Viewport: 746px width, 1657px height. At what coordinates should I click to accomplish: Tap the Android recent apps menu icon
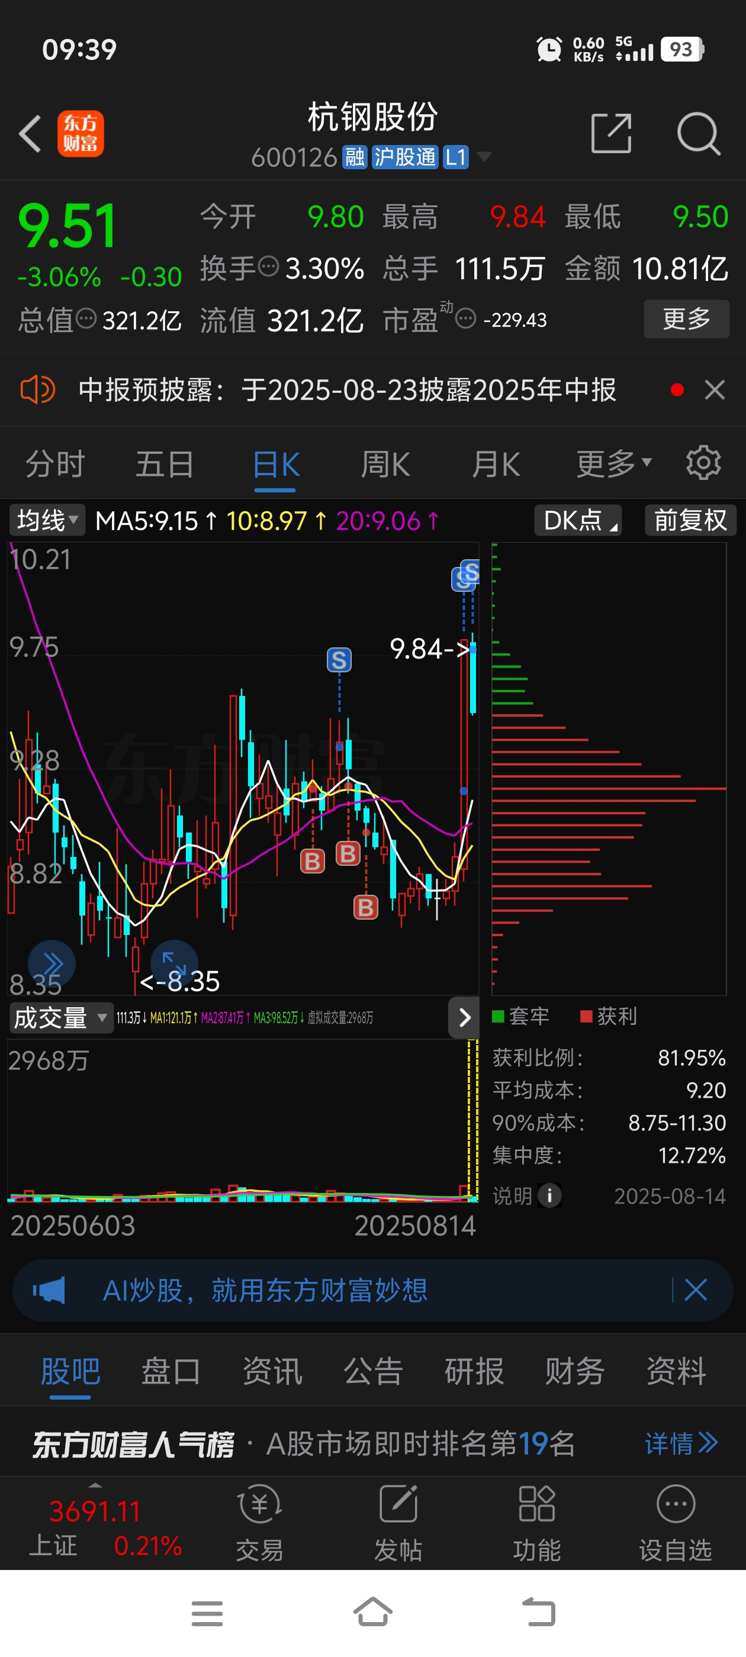[207, 1613]
